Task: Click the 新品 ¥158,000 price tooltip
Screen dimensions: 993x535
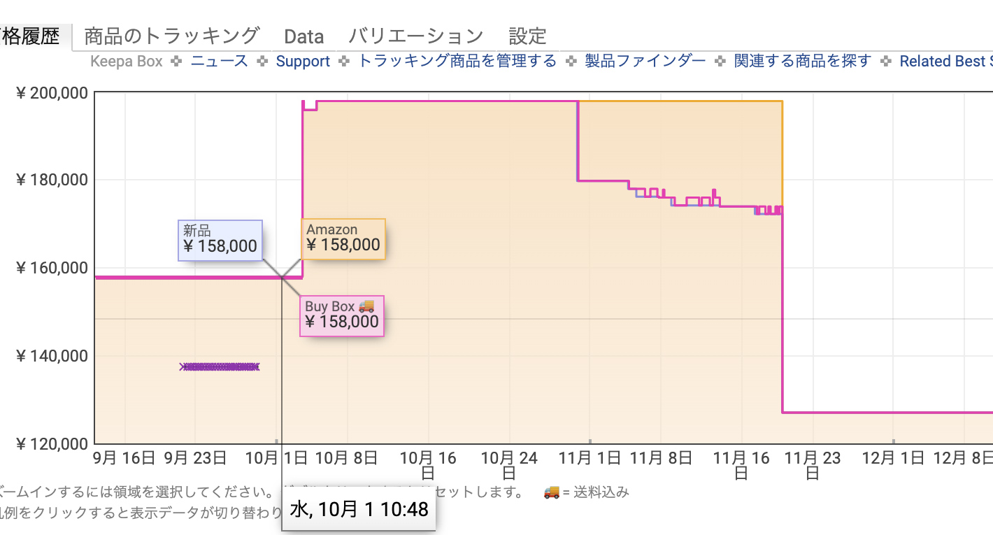Action: 220,240
